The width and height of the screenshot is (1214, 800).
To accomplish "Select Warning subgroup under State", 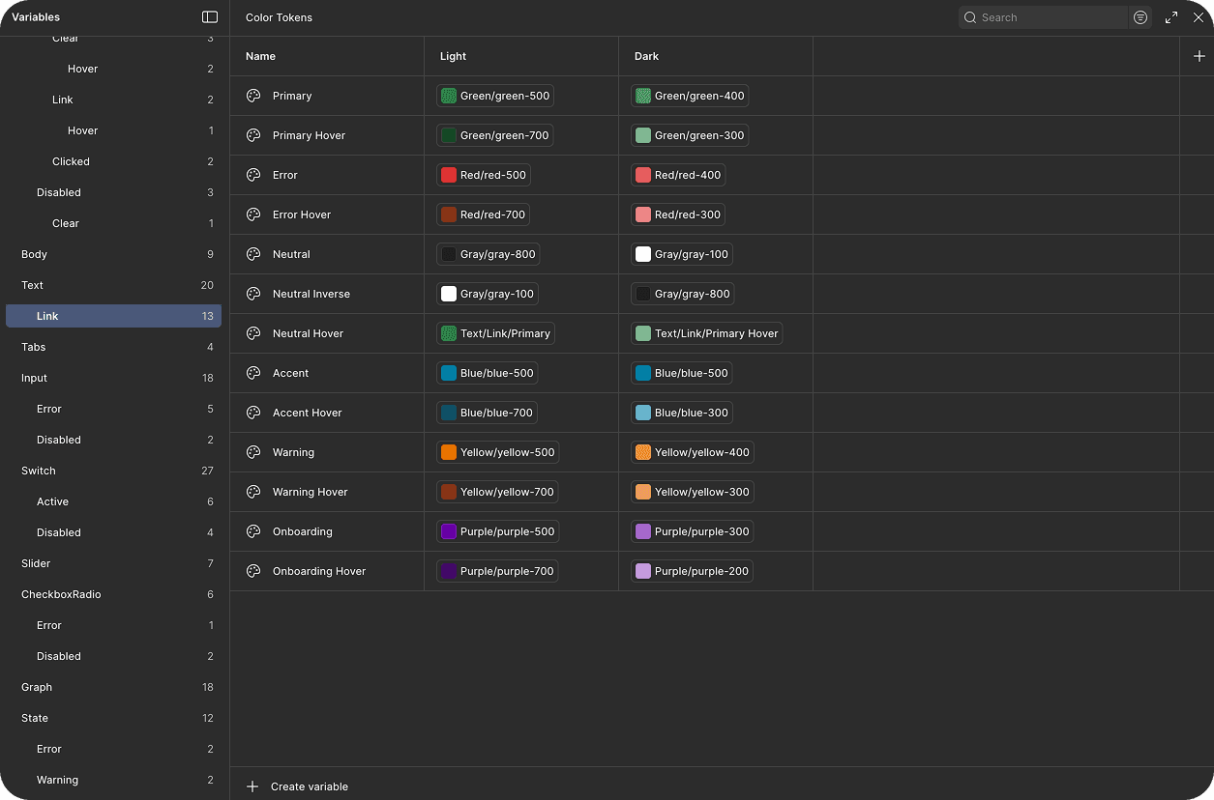I will pyautogui.click(x=114, y=780).
